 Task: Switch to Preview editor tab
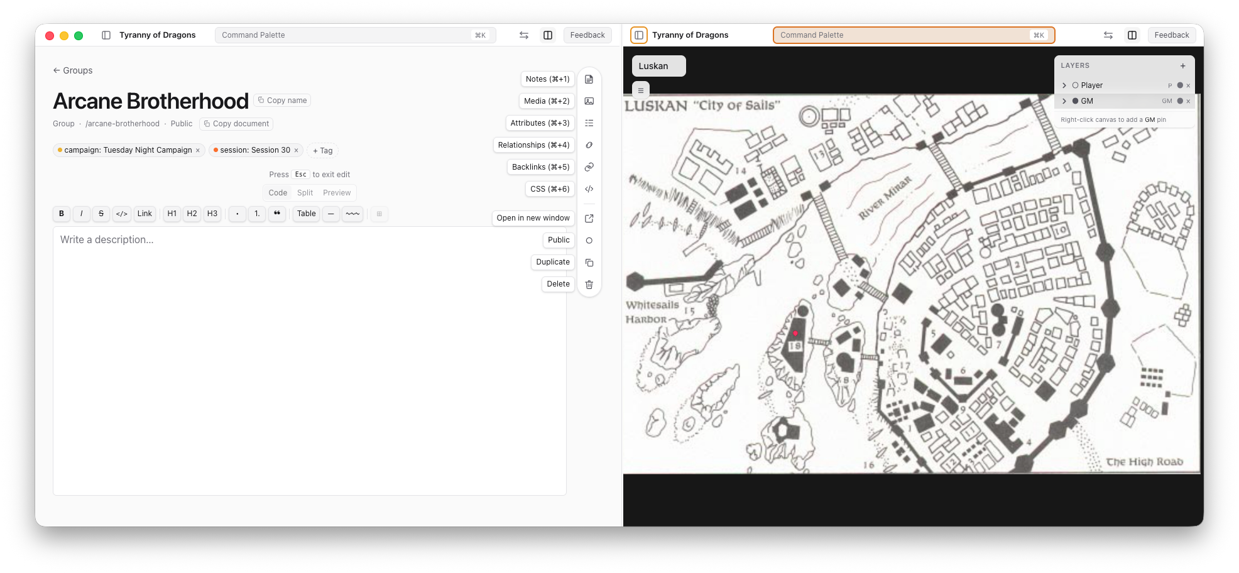coord(337,193)
